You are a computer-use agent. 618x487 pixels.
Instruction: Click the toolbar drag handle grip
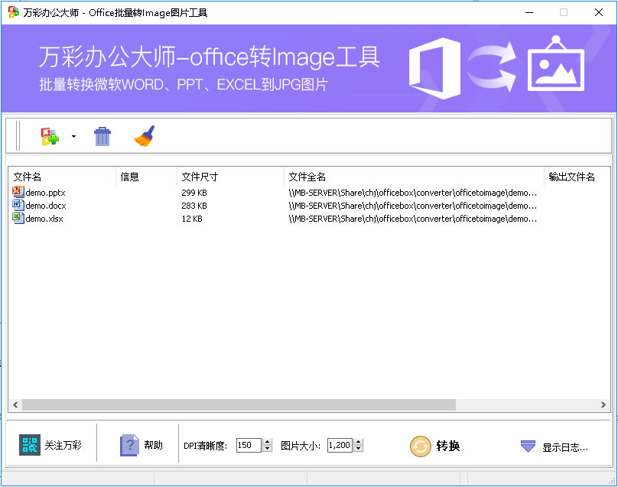[x=18, y=136]
